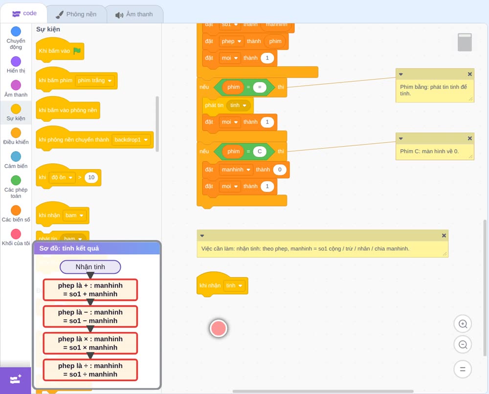Collapse the 'Phím bằng' comment
This screenshot has width=489, height=394.
pos(401,74)
